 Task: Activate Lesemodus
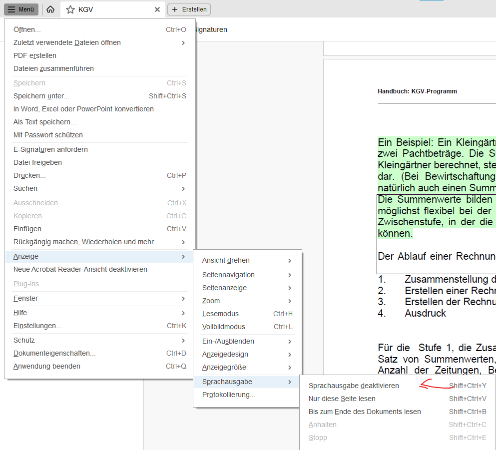pos(247,314)
